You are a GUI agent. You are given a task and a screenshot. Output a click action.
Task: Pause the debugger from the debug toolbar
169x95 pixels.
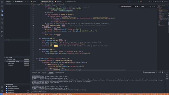coord(130,1)
